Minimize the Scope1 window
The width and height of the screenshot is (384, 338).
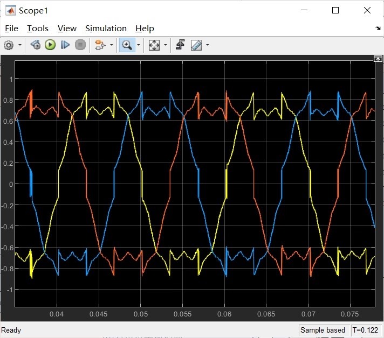tap(304, 10)
